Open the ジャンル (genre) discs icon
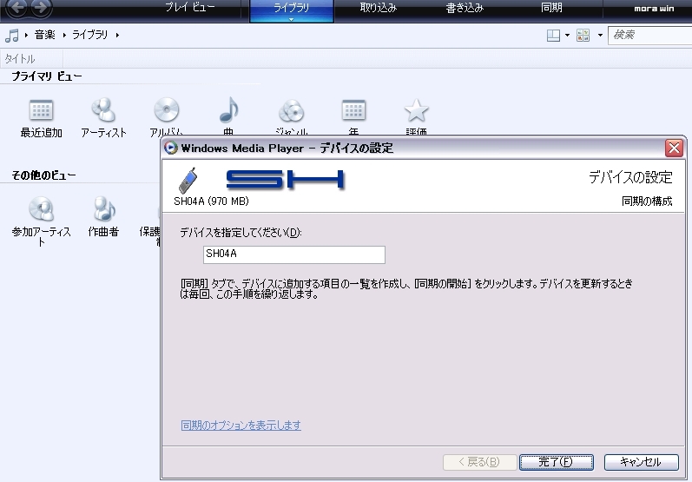 point(291,110)
